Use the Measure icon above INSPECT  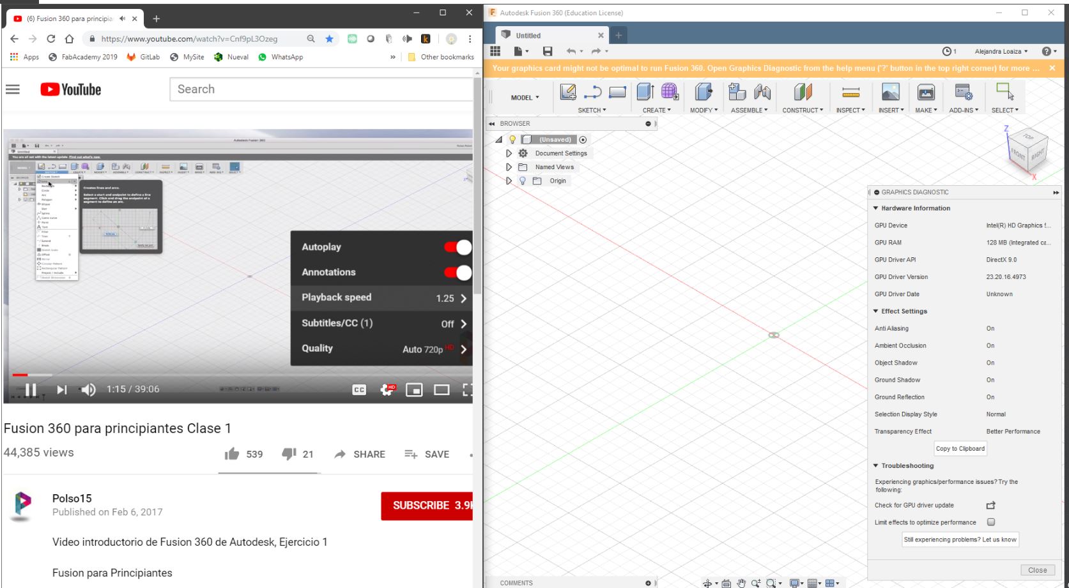coord(850,93)
